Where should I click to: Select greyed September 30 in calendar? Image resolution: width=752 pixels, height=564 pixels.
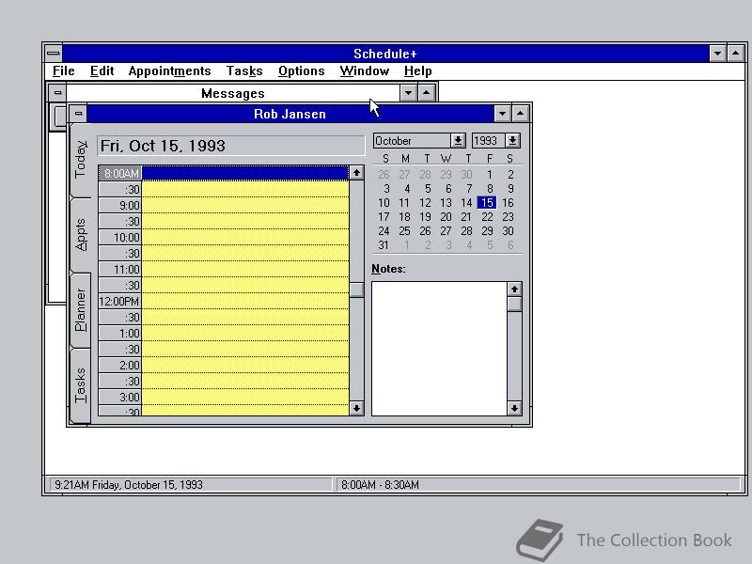[466, 175]
